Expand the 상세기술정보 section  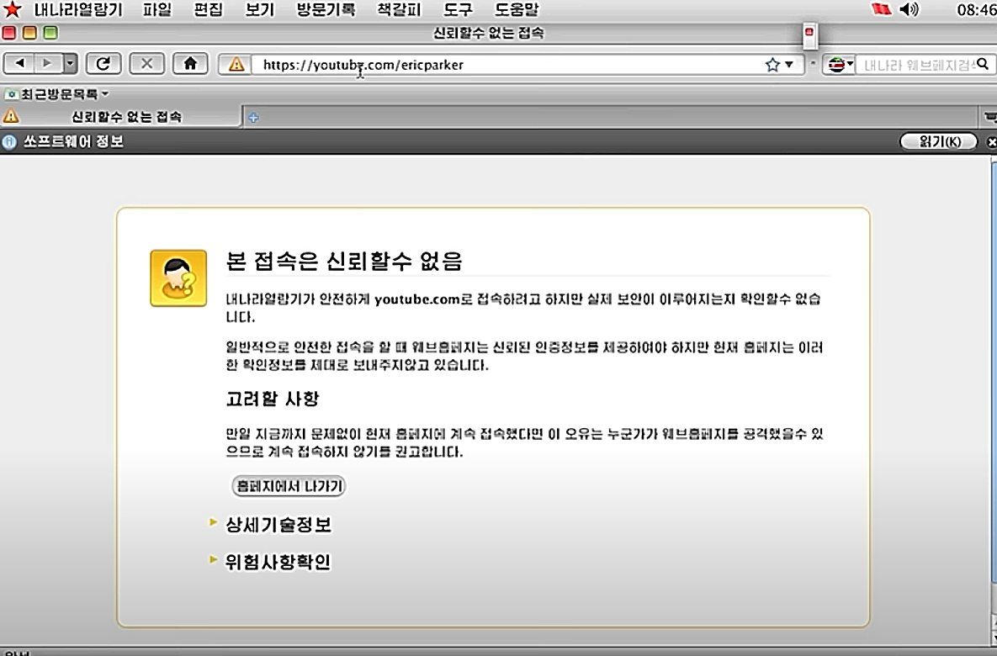click(278, 525)
